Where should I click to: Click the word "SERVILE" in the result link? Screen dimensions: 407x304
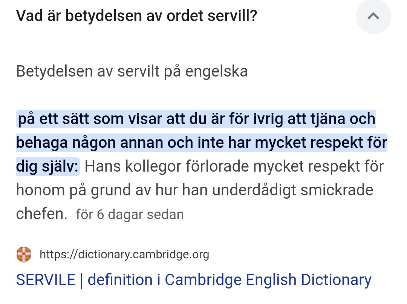(46, 280)
